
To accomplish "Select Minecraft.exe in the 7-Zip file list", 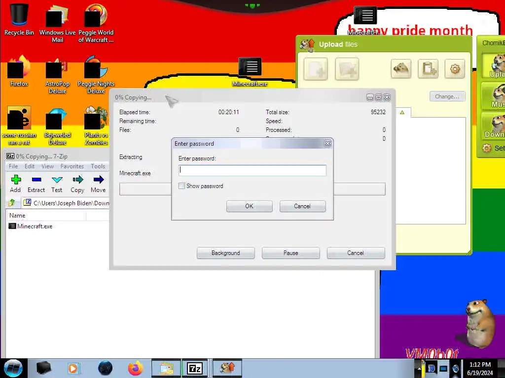I will point(31,226).
